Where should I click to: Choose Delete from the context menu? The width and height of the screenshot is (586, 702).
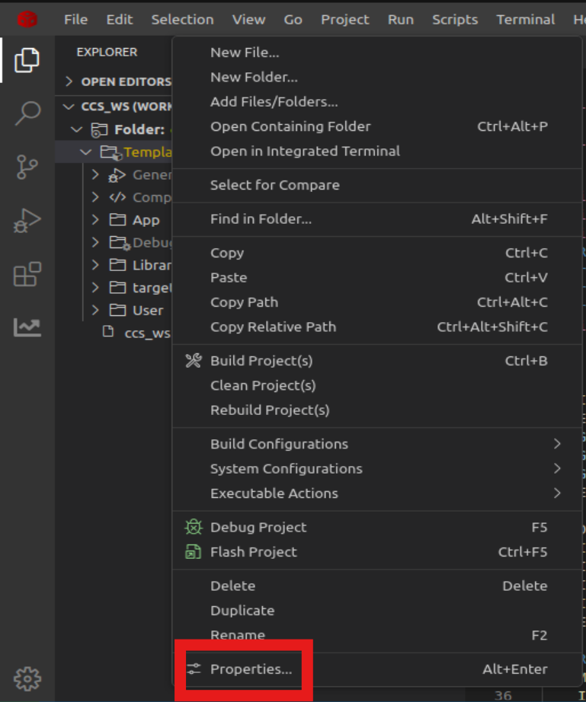[x=377, y=586]
